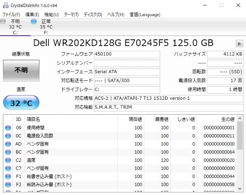Click the 最悪値 column header

[x=157, y=119]
